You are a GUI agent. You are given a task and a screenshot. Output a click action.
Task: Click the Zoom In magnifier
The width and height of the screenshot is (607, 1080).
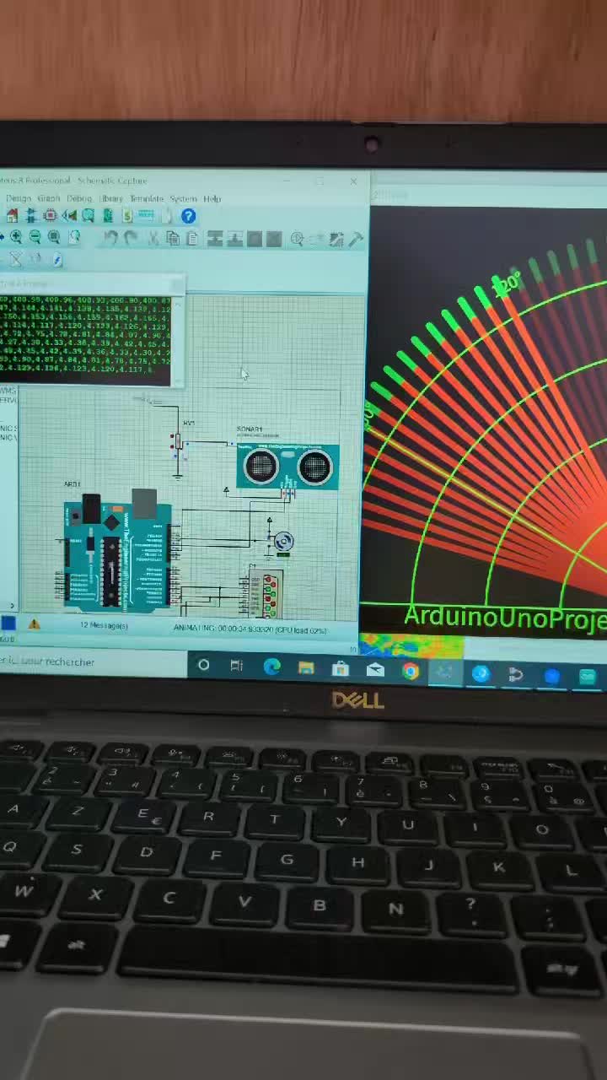pyautogui.click(x=16, y=238)
